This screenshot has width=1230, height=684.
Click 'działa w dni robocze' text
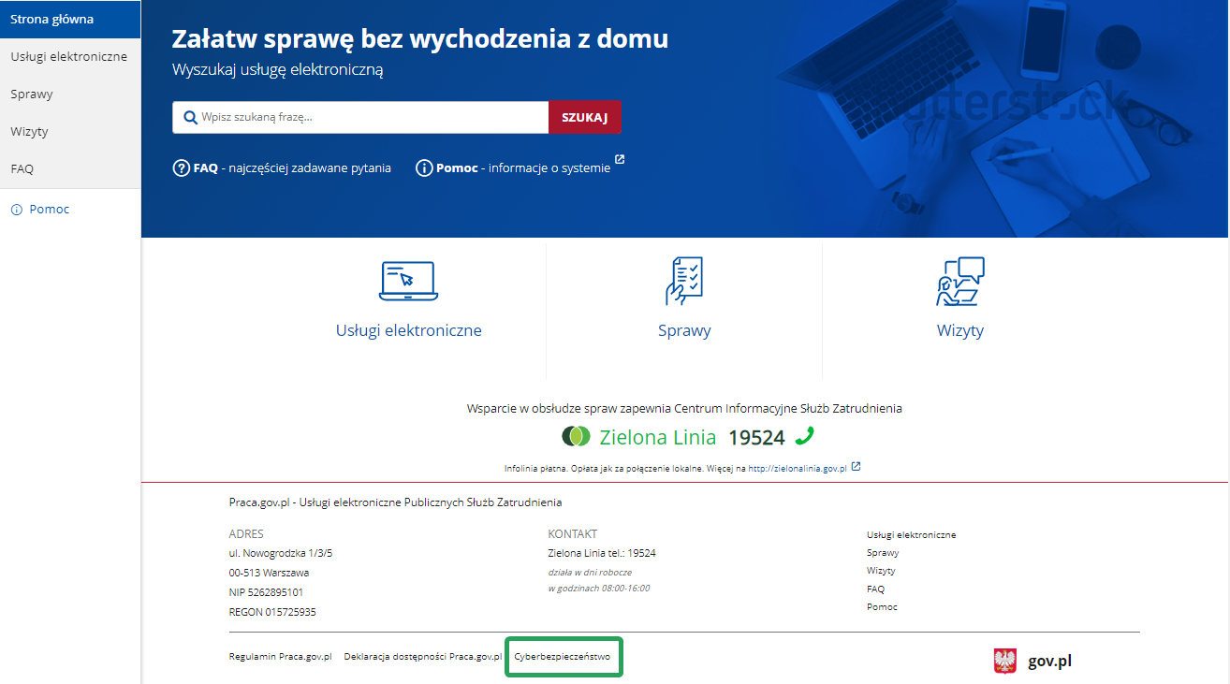pyautogui.click(x=590, y=572)
